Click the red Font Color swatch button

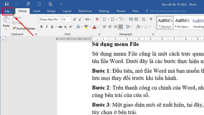95,27
